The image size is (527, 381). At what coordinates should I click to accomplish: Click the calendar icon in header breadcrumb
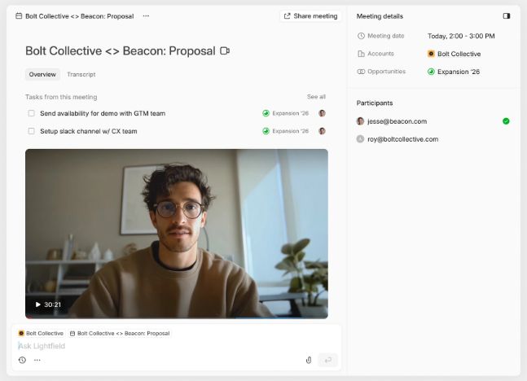point(19,15)
